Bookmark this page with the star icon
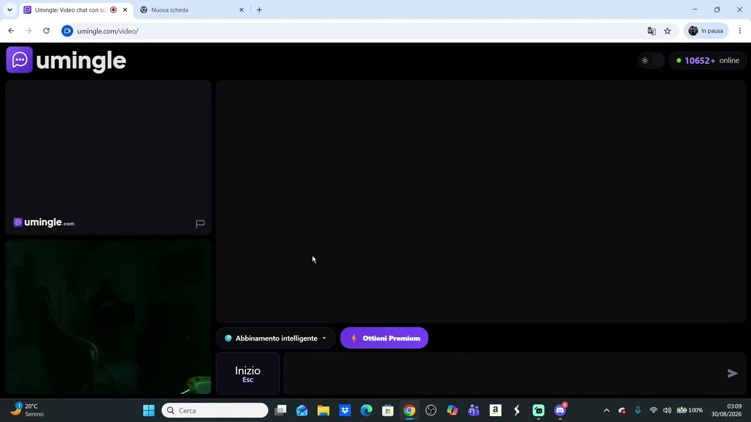The width and height of the screenshot is (751, 422). point(668,31)
